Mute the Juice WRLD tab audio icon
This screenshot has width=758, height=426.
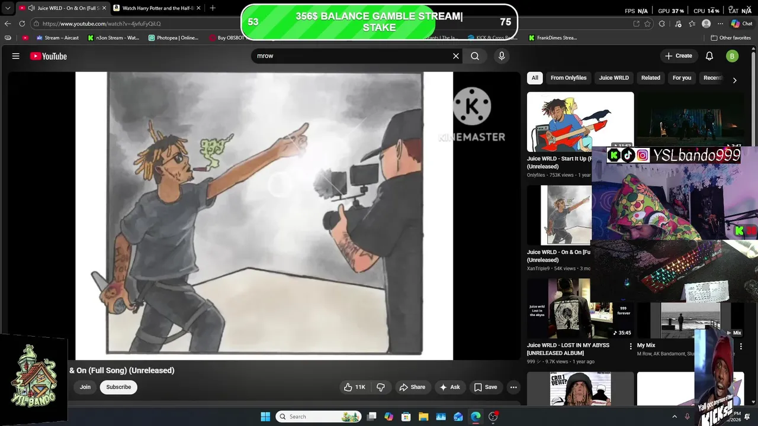[31, 8]
